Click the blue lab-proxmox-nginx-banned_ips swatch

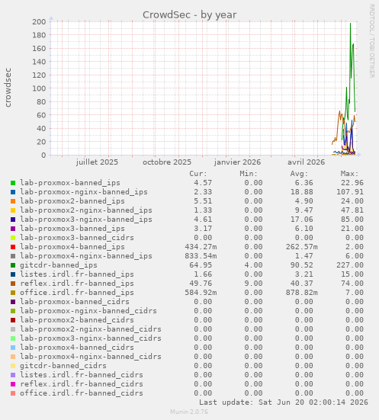pos(13,192)
